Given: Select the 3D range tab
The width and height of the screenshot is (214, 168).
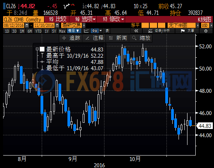Looking at the screenshot, I should pos(14,31).
